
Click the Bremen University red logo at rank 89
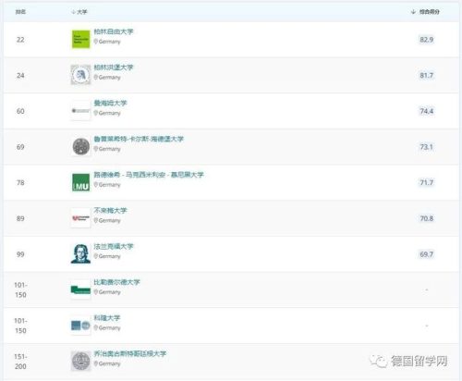(x=80, y=218)
